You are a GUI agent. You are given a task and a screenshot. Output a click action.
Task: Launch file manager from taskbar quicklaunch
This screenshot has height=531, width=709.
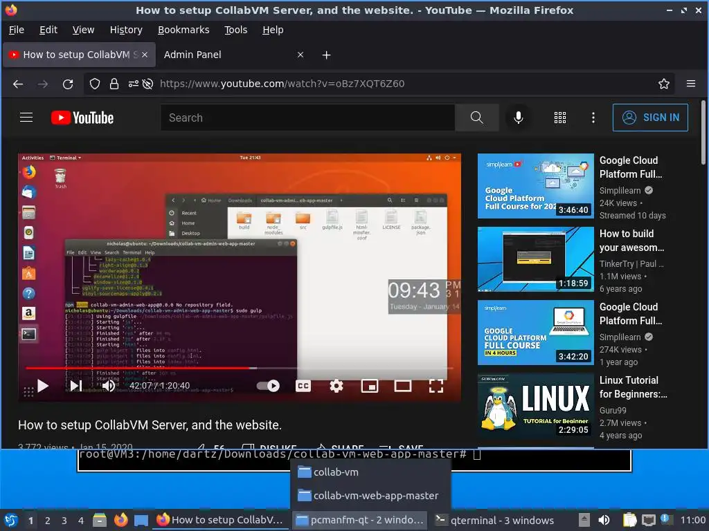[x=100, y=520]
